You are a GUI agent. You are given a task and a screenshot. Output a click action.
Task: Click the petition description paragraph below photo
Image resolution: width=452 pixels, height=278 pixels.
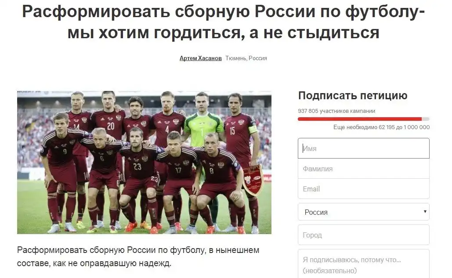[x=138, y=256]
